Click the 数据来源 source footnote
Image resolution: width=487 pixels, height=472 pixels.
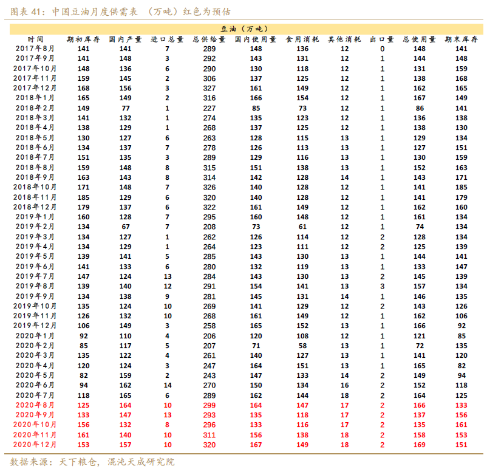coord(92,462)
